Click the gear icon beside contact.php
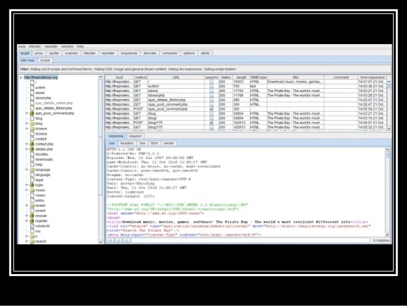This screenshot has height=306, width=407. point(32,144)
